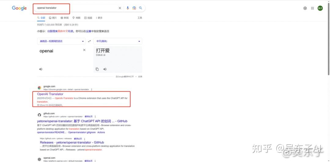Click 翻译此页 for Releases result

[78, 139]
